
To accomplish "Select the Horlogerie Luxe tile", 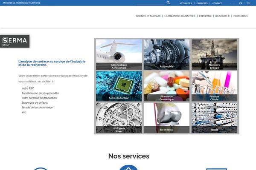I will (119, 118).
